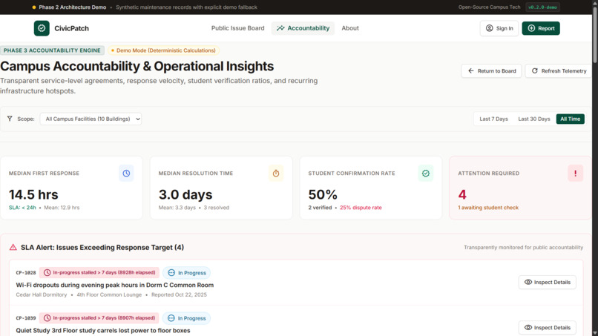Click the Phase 2 Architecture Demo banner text

pos(73,7)
